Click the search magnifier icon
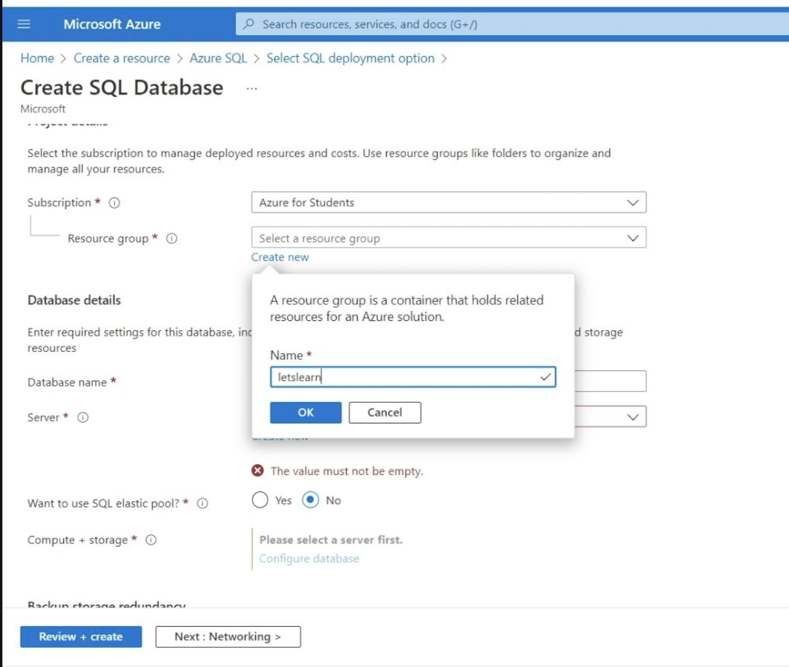 (249, 24)
